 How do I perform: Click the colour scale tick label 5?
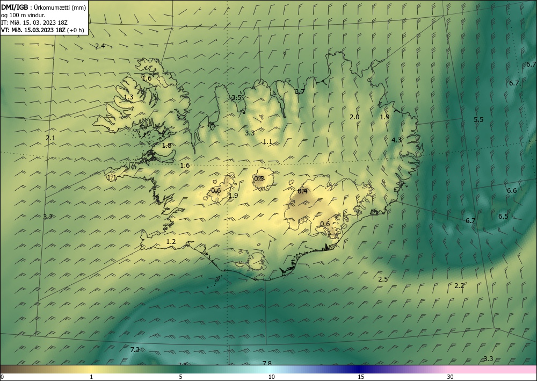click(x=180, y=377)
